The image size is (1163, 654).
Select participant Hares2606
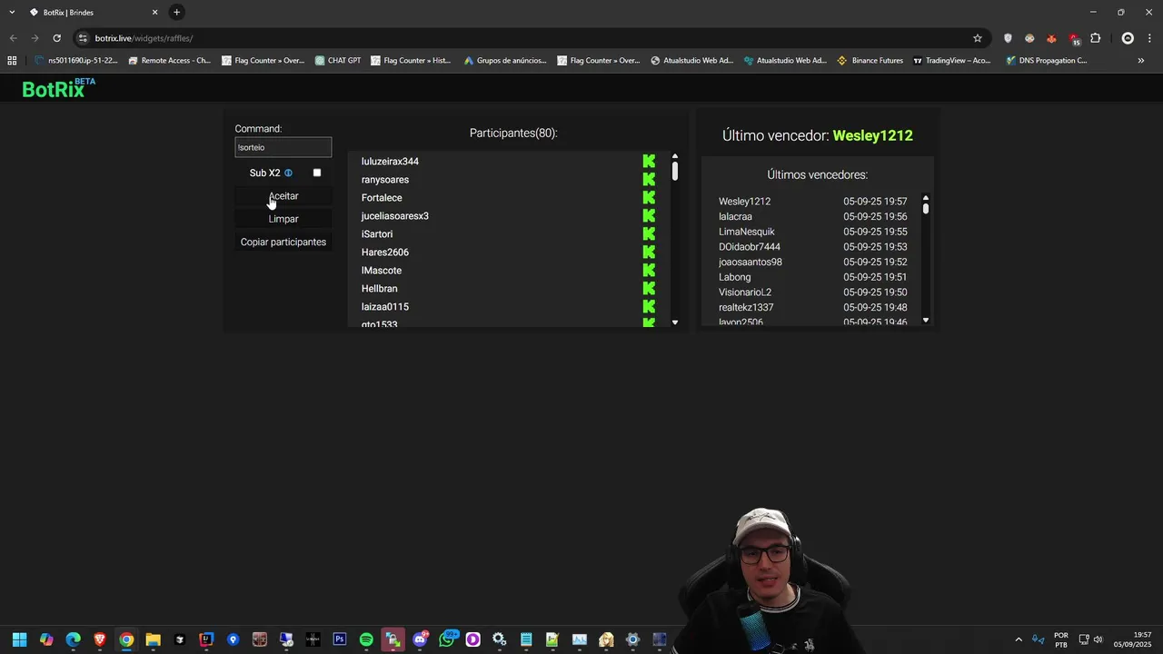385,252
